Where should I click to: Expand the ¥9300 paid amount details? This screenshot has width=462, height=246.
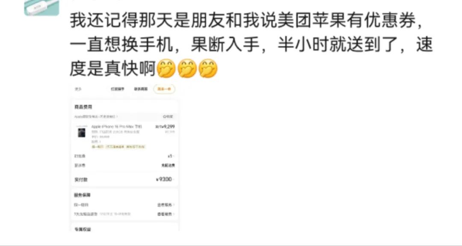coord(165,179)
